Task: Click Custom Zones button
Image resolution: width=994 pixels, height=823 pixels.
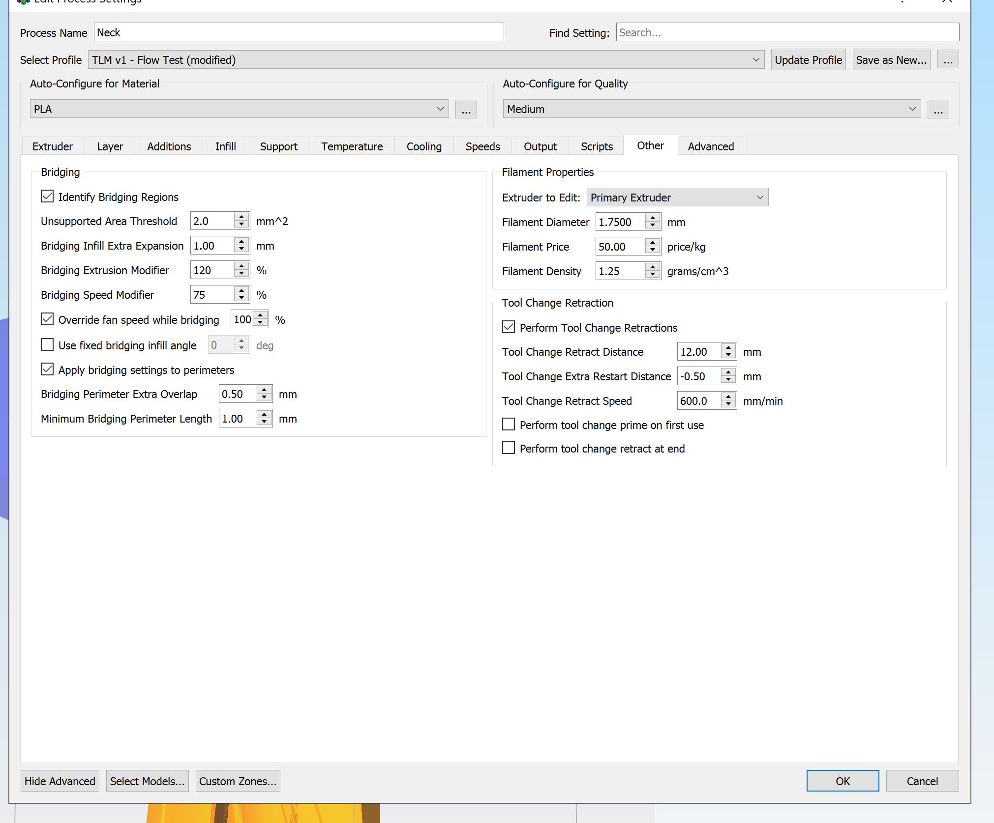Action: point(238,781)
